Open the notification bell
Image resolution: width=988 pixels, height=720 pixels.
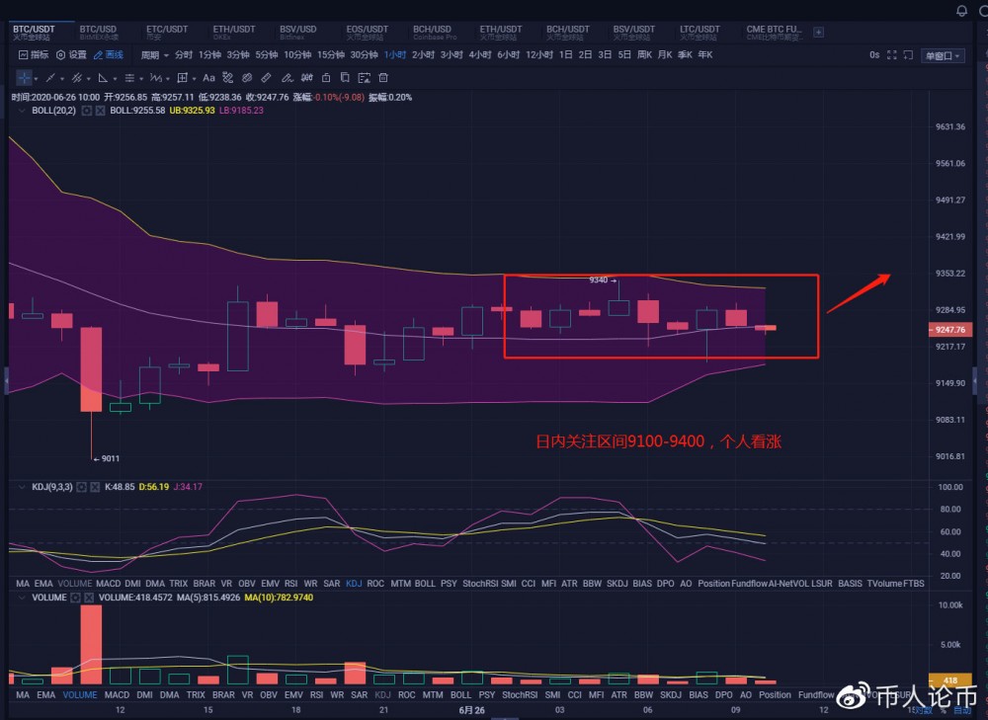point(962,11)
